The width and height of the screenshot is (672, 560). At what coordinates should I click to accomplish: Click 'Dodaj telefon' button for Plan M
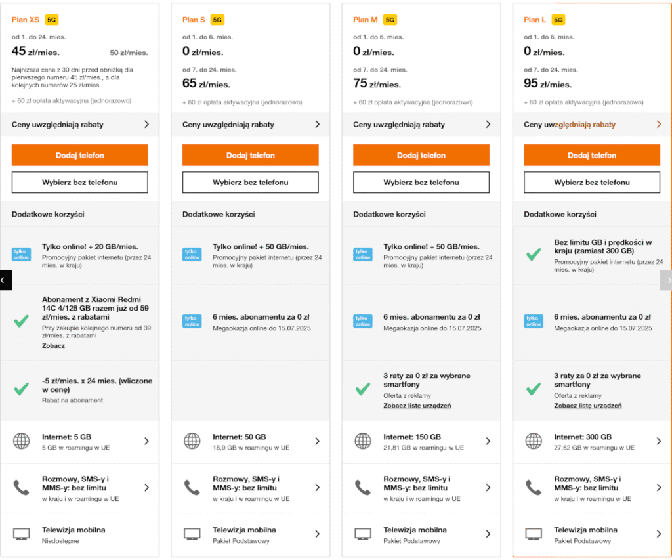pyautogui.click(x=421, y=155)
